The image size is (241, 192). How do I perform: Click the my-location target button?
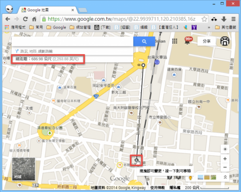coord(225,149)
